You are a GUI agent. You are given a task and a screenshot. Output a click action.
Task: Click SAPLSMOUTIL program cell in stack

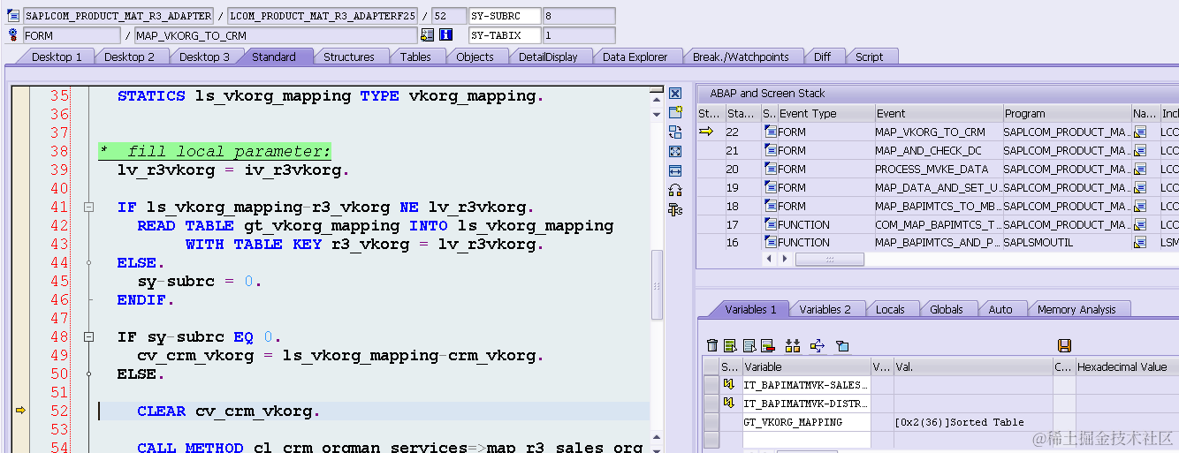coord(1067,243)
